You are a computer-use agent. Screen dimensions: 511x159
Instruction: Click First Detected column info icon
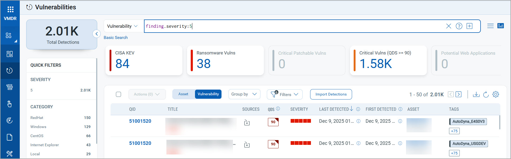coord(400,109)
